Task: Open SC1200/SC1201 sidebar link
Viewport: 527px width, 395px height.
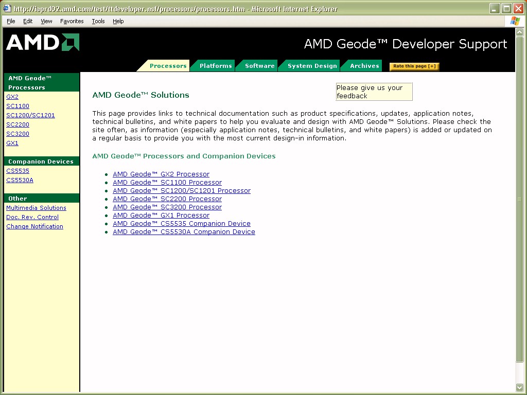Action: coord(30,115)
